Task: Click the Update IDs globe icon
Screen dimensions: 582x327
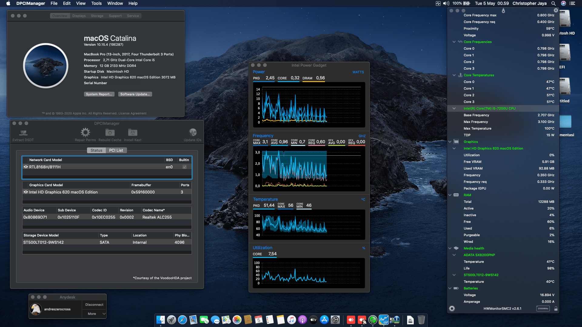Action: [193, 132]
